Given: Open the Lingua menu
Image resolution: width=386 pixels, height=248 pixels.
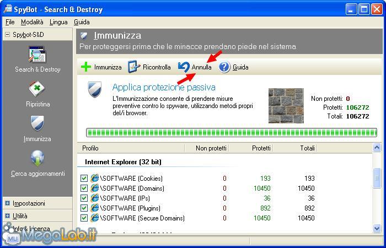Looking at the screenshot, I should click(58, 22).
